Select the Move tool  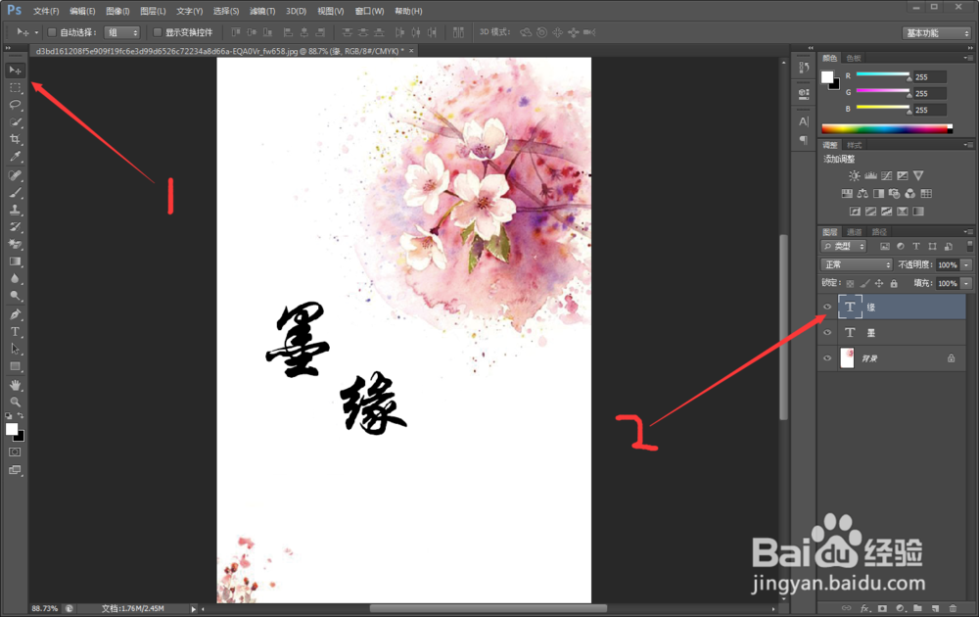point(15,70)
